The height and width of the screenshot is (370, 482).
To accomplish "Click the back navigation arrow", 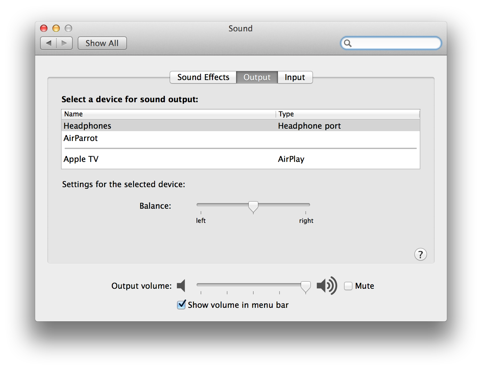I will tap(49, 43).
